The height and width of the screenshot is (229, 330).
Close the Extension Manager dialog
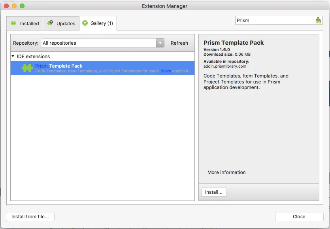coord(299,217)
